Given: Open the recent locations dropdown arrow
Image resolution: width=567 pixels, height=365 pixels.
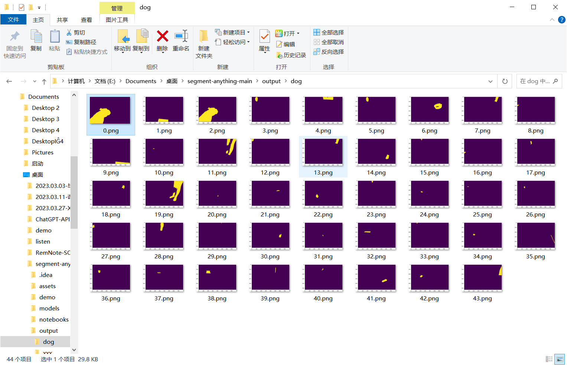Looking at the screenshot, I should coord(35,81).
